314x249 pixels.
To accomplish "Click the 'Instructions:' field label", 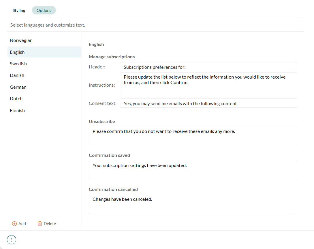I will coord(102,85).
